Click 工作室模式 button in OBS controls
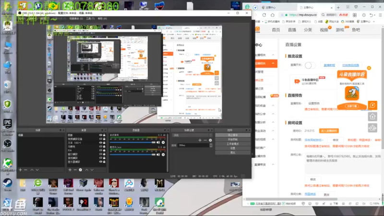This screenshot has height=216, width=384. click(x=233, y=144)
